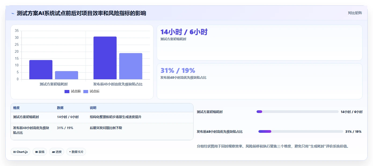Click the 测试方案初稿耗时 progress bar
This screenshot has width=373, height=166.
[298, 112]
